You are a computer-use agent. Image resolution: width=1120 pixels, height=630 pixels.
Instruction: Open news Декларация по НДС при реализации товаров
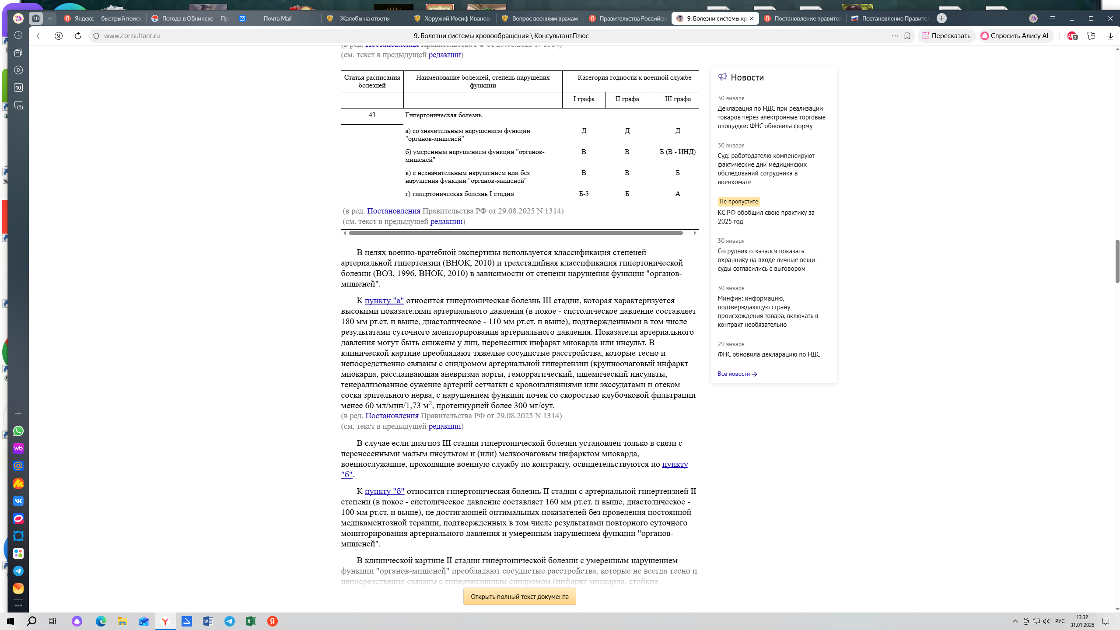tap(771, 117)
